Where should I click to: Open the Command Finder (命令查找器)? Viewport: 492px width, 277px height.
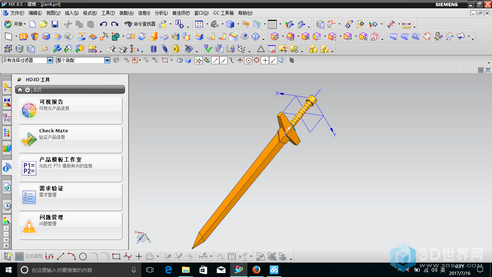[140, 24]
